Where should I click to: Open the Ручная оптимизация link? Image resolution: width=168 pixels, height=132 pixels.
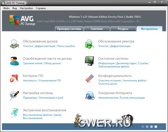pos(132,98)
